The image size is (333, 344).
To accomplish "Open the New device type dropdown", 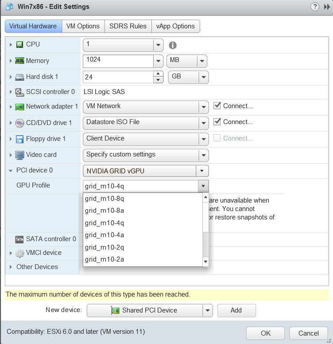I will [x=207, y=310].
